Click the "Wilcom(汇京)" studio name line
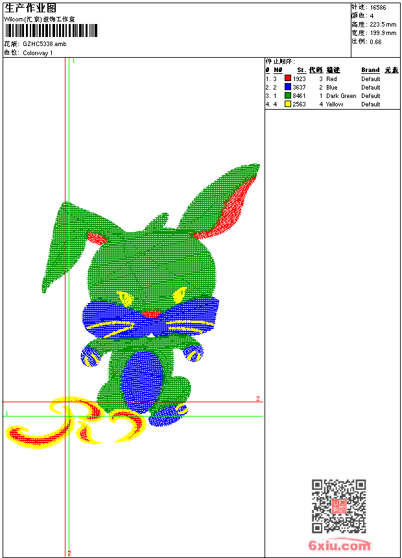 point(40,19)
